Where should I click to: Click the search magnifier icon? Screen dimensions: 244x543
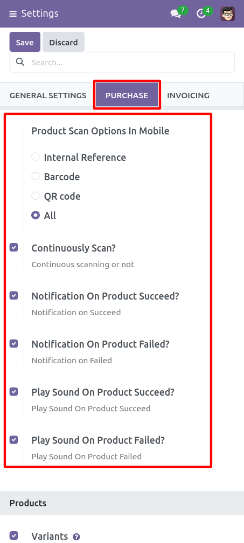[20, 62]
